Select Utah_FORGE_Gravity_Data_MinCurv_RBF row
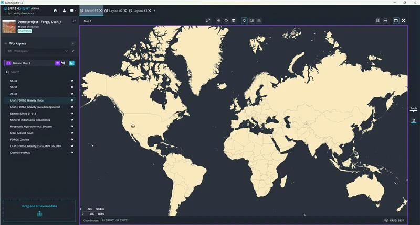This screenshot has height=225, width=420. point(39,146)
